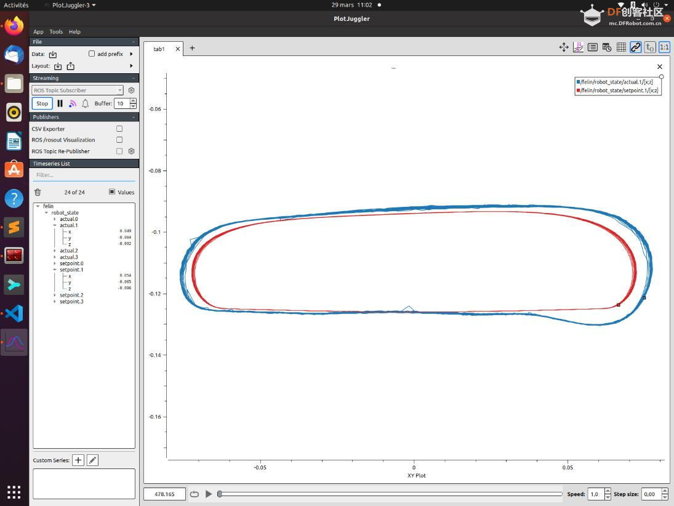Edit custom series with the pencil icon

point(92,460)
